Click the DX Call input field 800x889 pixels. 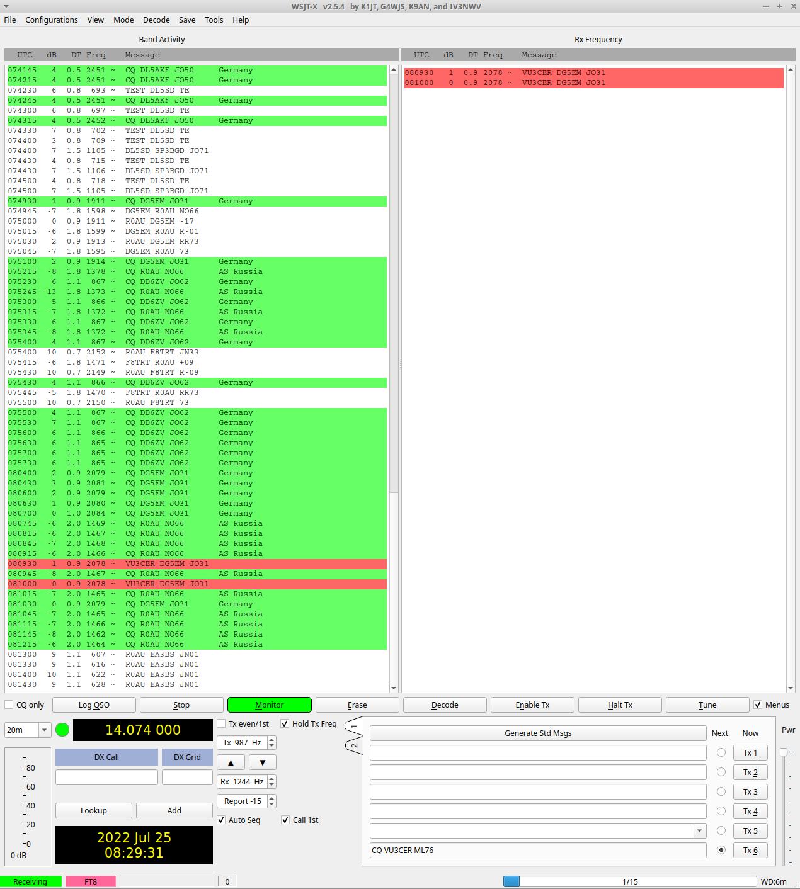pos(106,777)
